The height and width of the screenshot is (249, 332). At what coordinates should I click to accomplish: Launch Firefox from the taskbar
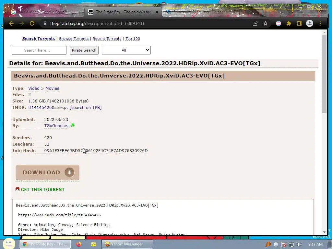(x=79, y=244)
